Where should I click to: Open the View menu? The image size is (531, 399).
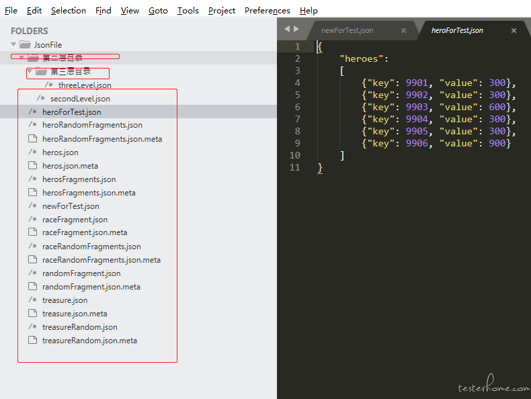pos(130,11)
